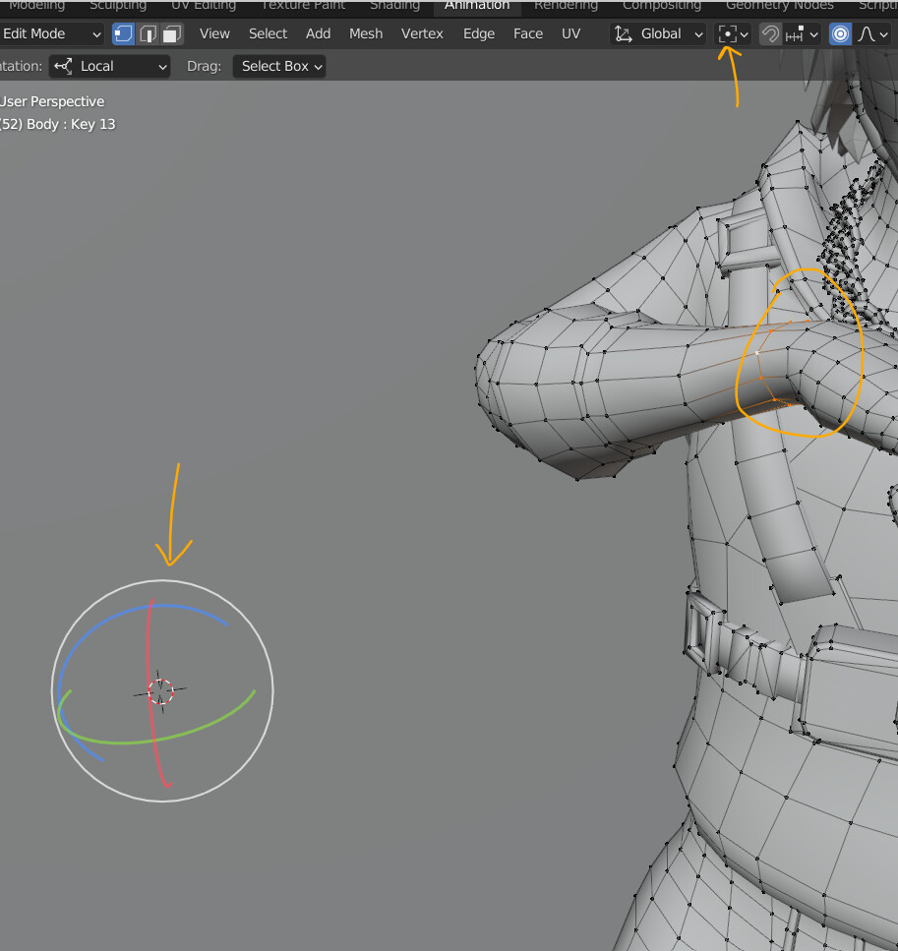This screenshot has width=898, height=951.
Task: Open the Select menu
Action: tap(268, 34)
